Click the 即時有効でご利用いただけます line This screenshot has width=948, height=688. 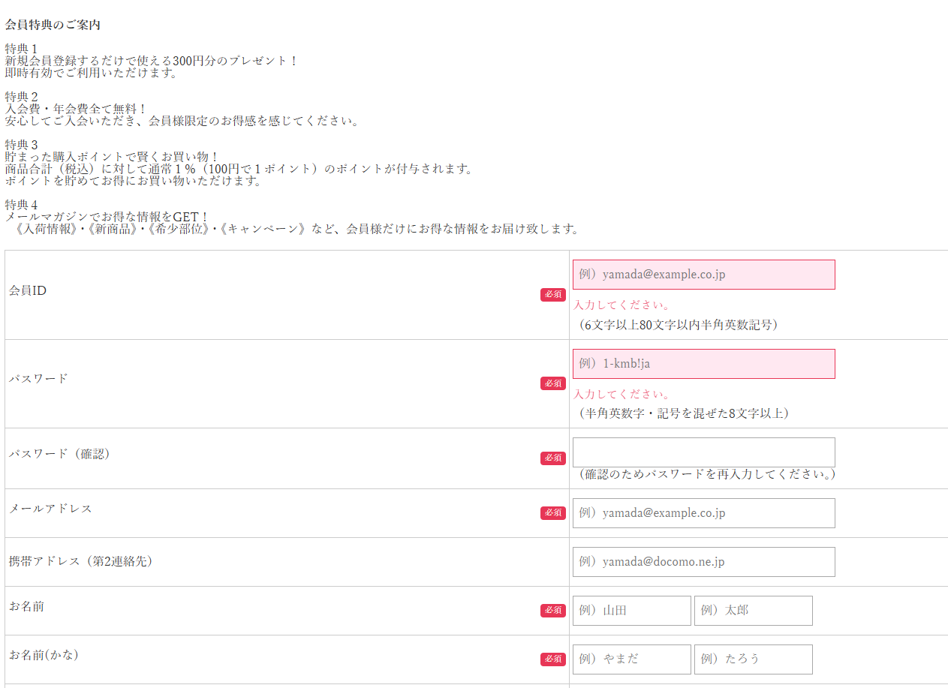[x=92, y=73]
